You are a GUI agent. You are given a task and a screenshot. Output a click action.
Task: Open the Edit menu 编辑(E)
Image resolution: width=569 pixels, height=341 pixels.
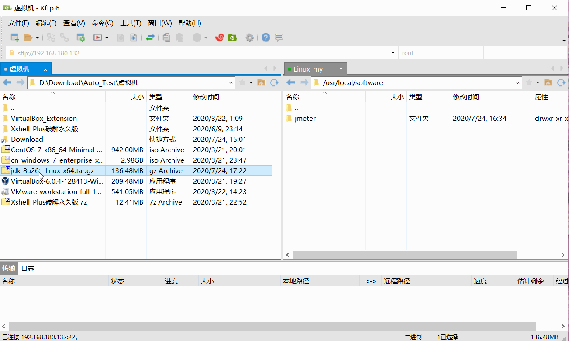tap(46, 23)
